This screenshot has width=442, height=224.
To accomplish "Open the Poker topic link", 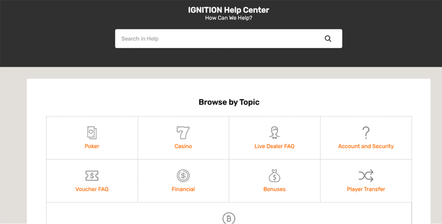I will (x=92, y=146).
